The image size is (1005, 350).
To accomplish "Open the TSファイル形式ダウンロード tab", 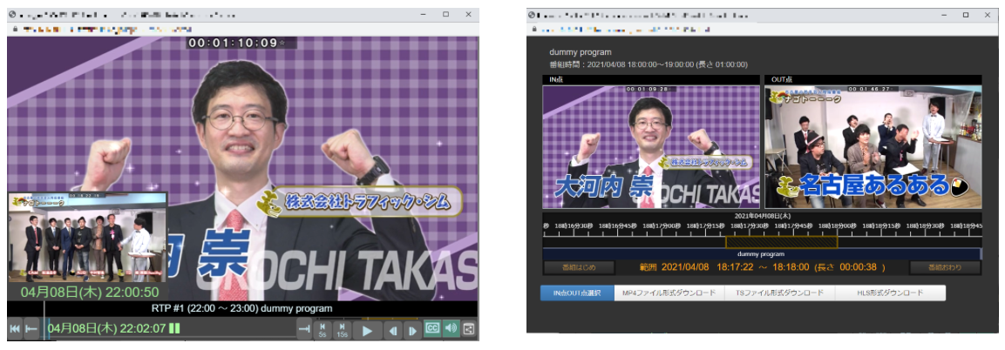I will (x=780, y=293).
